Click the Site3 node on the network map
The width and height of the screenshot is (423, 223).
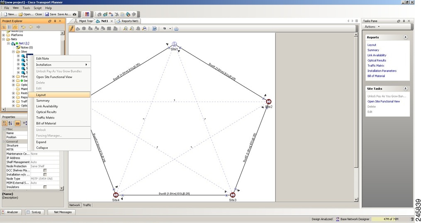[233, 195]
